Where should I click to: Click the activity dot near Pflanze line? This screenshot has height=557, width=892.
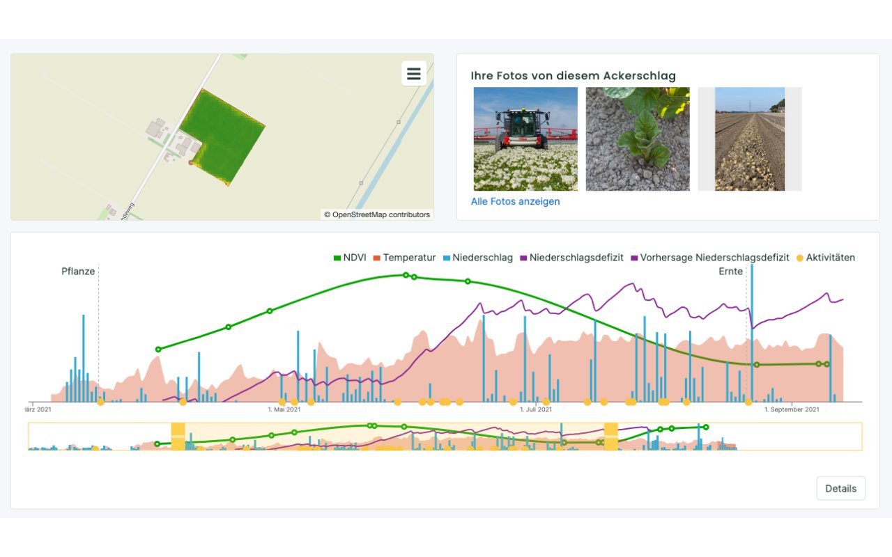pos(100,402)
